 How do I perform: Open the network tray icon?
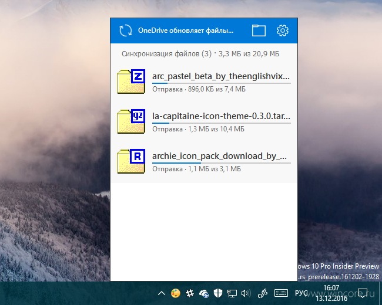click(232, 293)
